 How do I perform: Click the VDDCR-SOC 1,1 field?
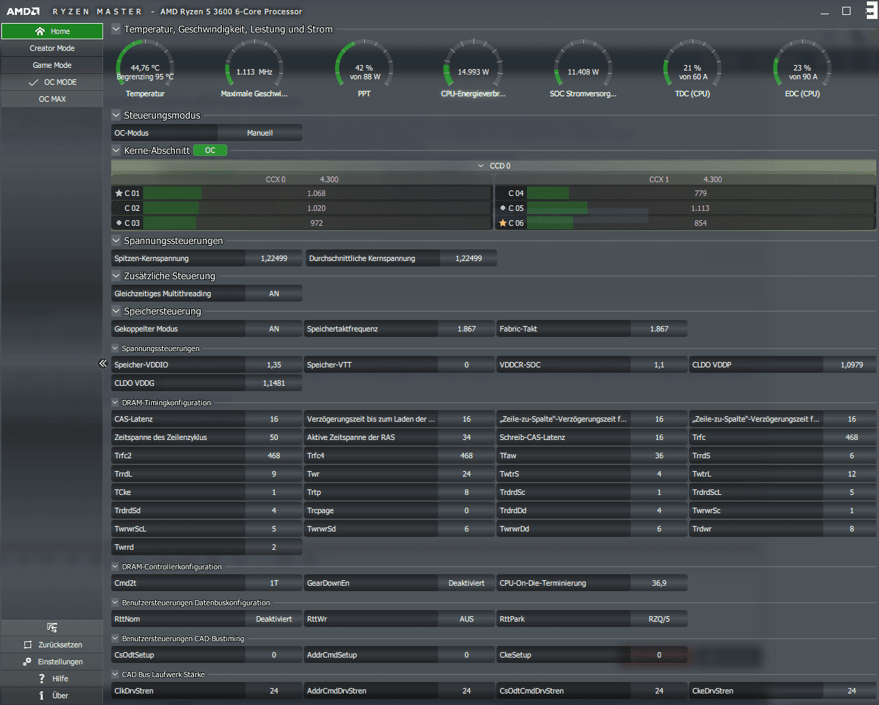[x=659, y=365]
